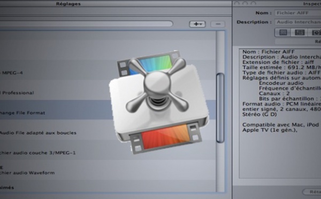Viewport: 321px width, 199px height.
Task: Click the summary line Extension de fichier : aiff
Action: tap(278, 62)
